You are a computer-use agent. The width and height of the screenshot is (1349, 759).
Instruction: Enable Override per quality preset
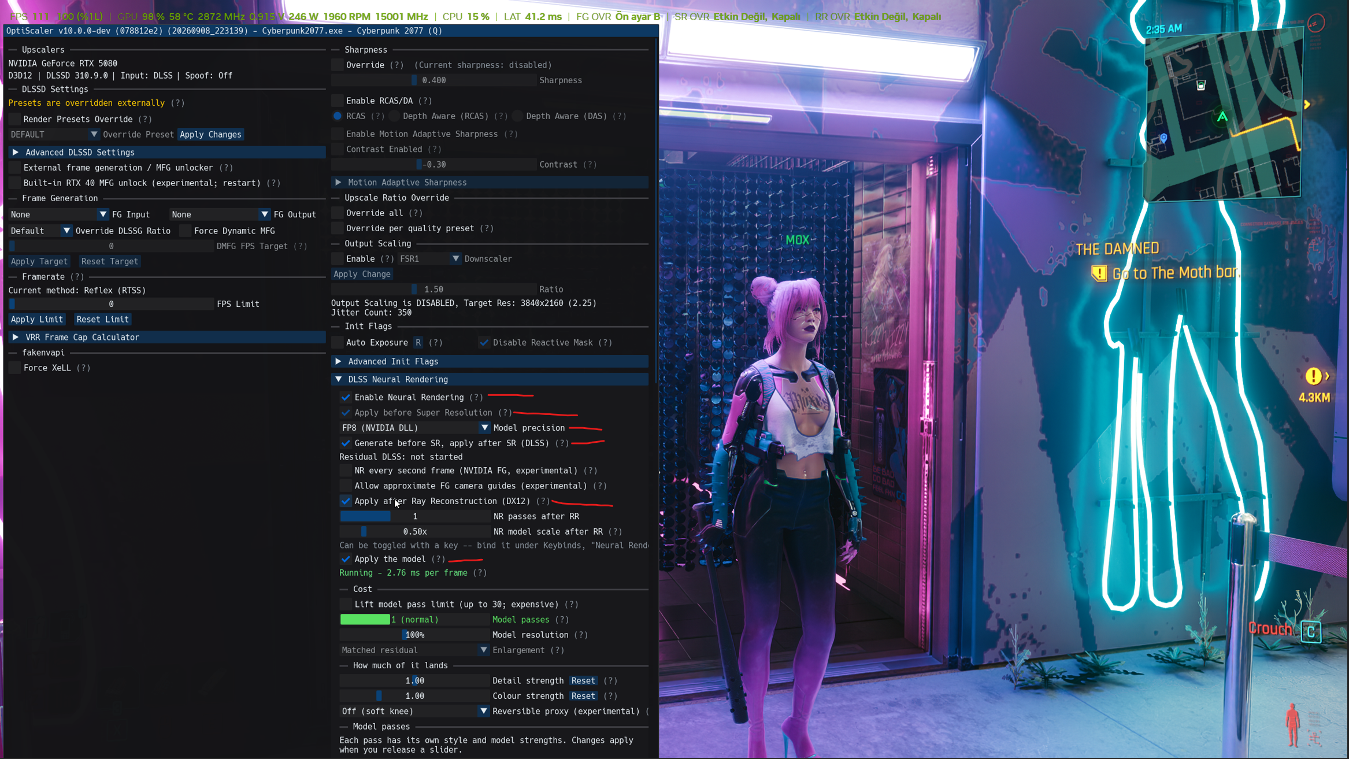click(x=338, y=228)
